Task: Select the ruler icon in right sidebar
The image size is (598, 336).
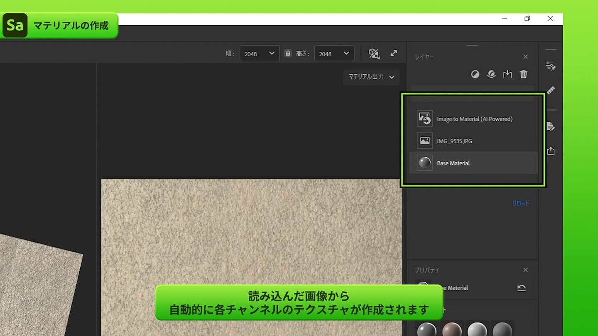Action: click(x=551, y=90)
